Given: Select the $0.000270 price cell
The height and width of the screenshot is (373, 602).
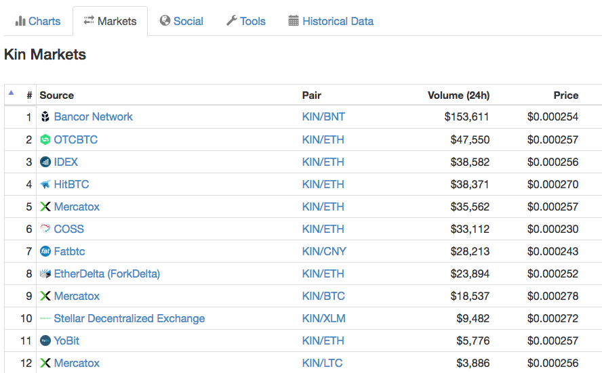Looking at the screenshot, I should pyautogui.click(x=553, y=184).
